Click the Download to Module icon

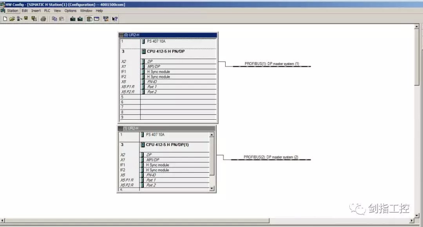pyautogui.click(x=72, y=18)
